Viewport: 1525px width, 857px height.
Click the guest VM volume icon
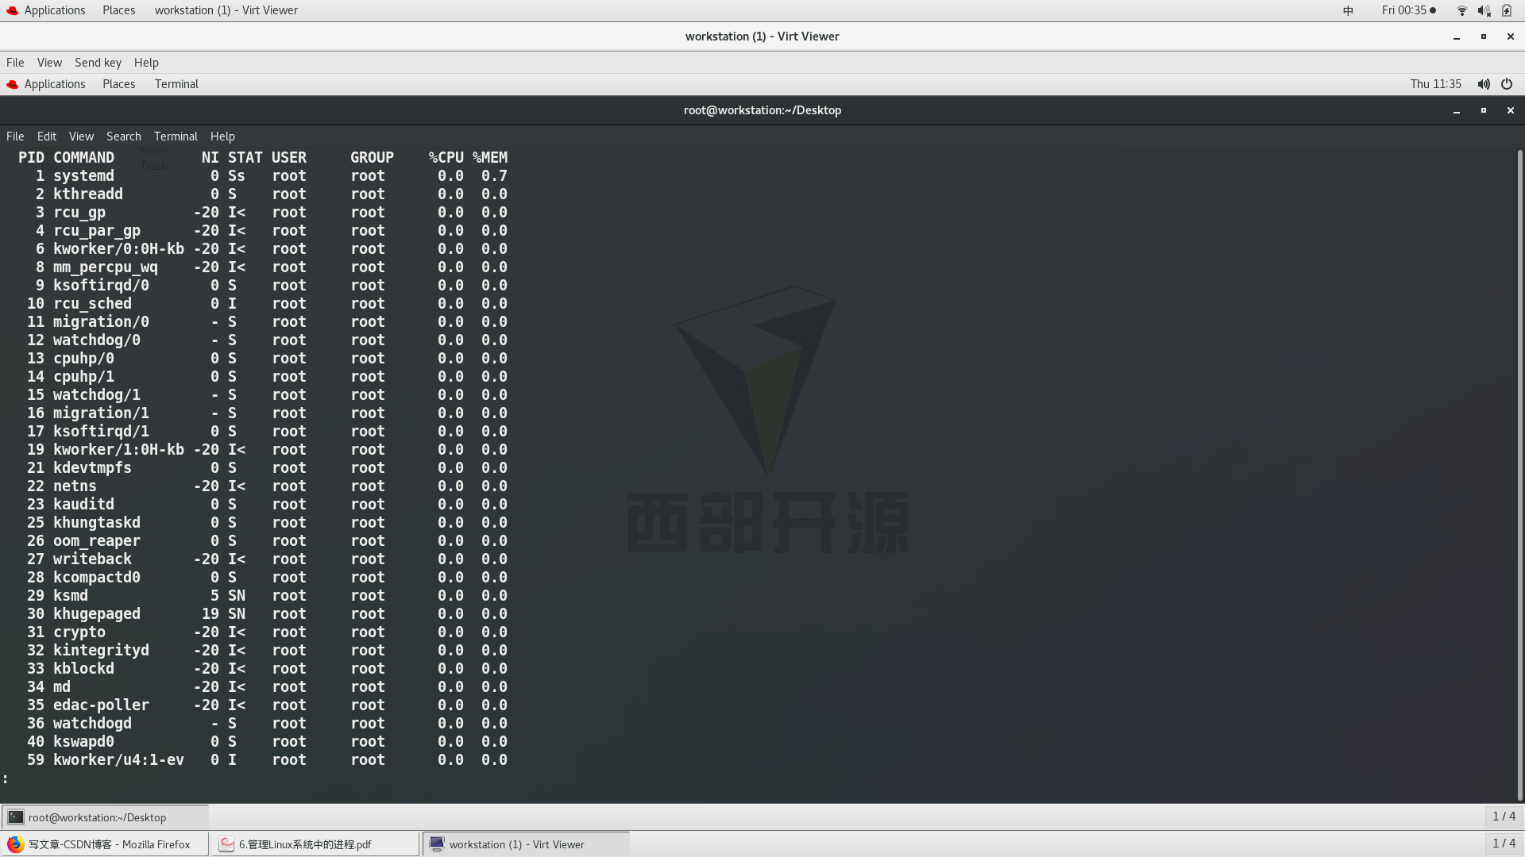point(1483,84)
